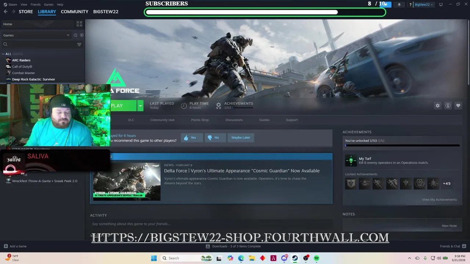Sort library by recent activity clock icon
Image resolution: width=470 pixels, height=264 pixels.
75,35
